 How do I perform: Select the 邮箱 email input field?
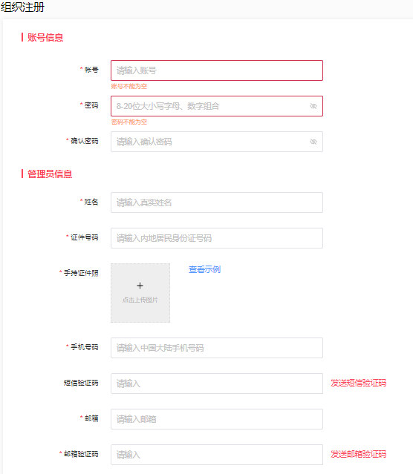(217, 419)
